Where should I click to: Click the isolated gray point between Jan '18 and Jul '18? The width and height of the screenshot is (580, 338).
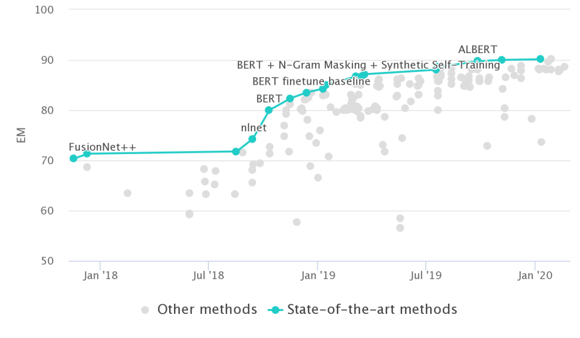127,193
